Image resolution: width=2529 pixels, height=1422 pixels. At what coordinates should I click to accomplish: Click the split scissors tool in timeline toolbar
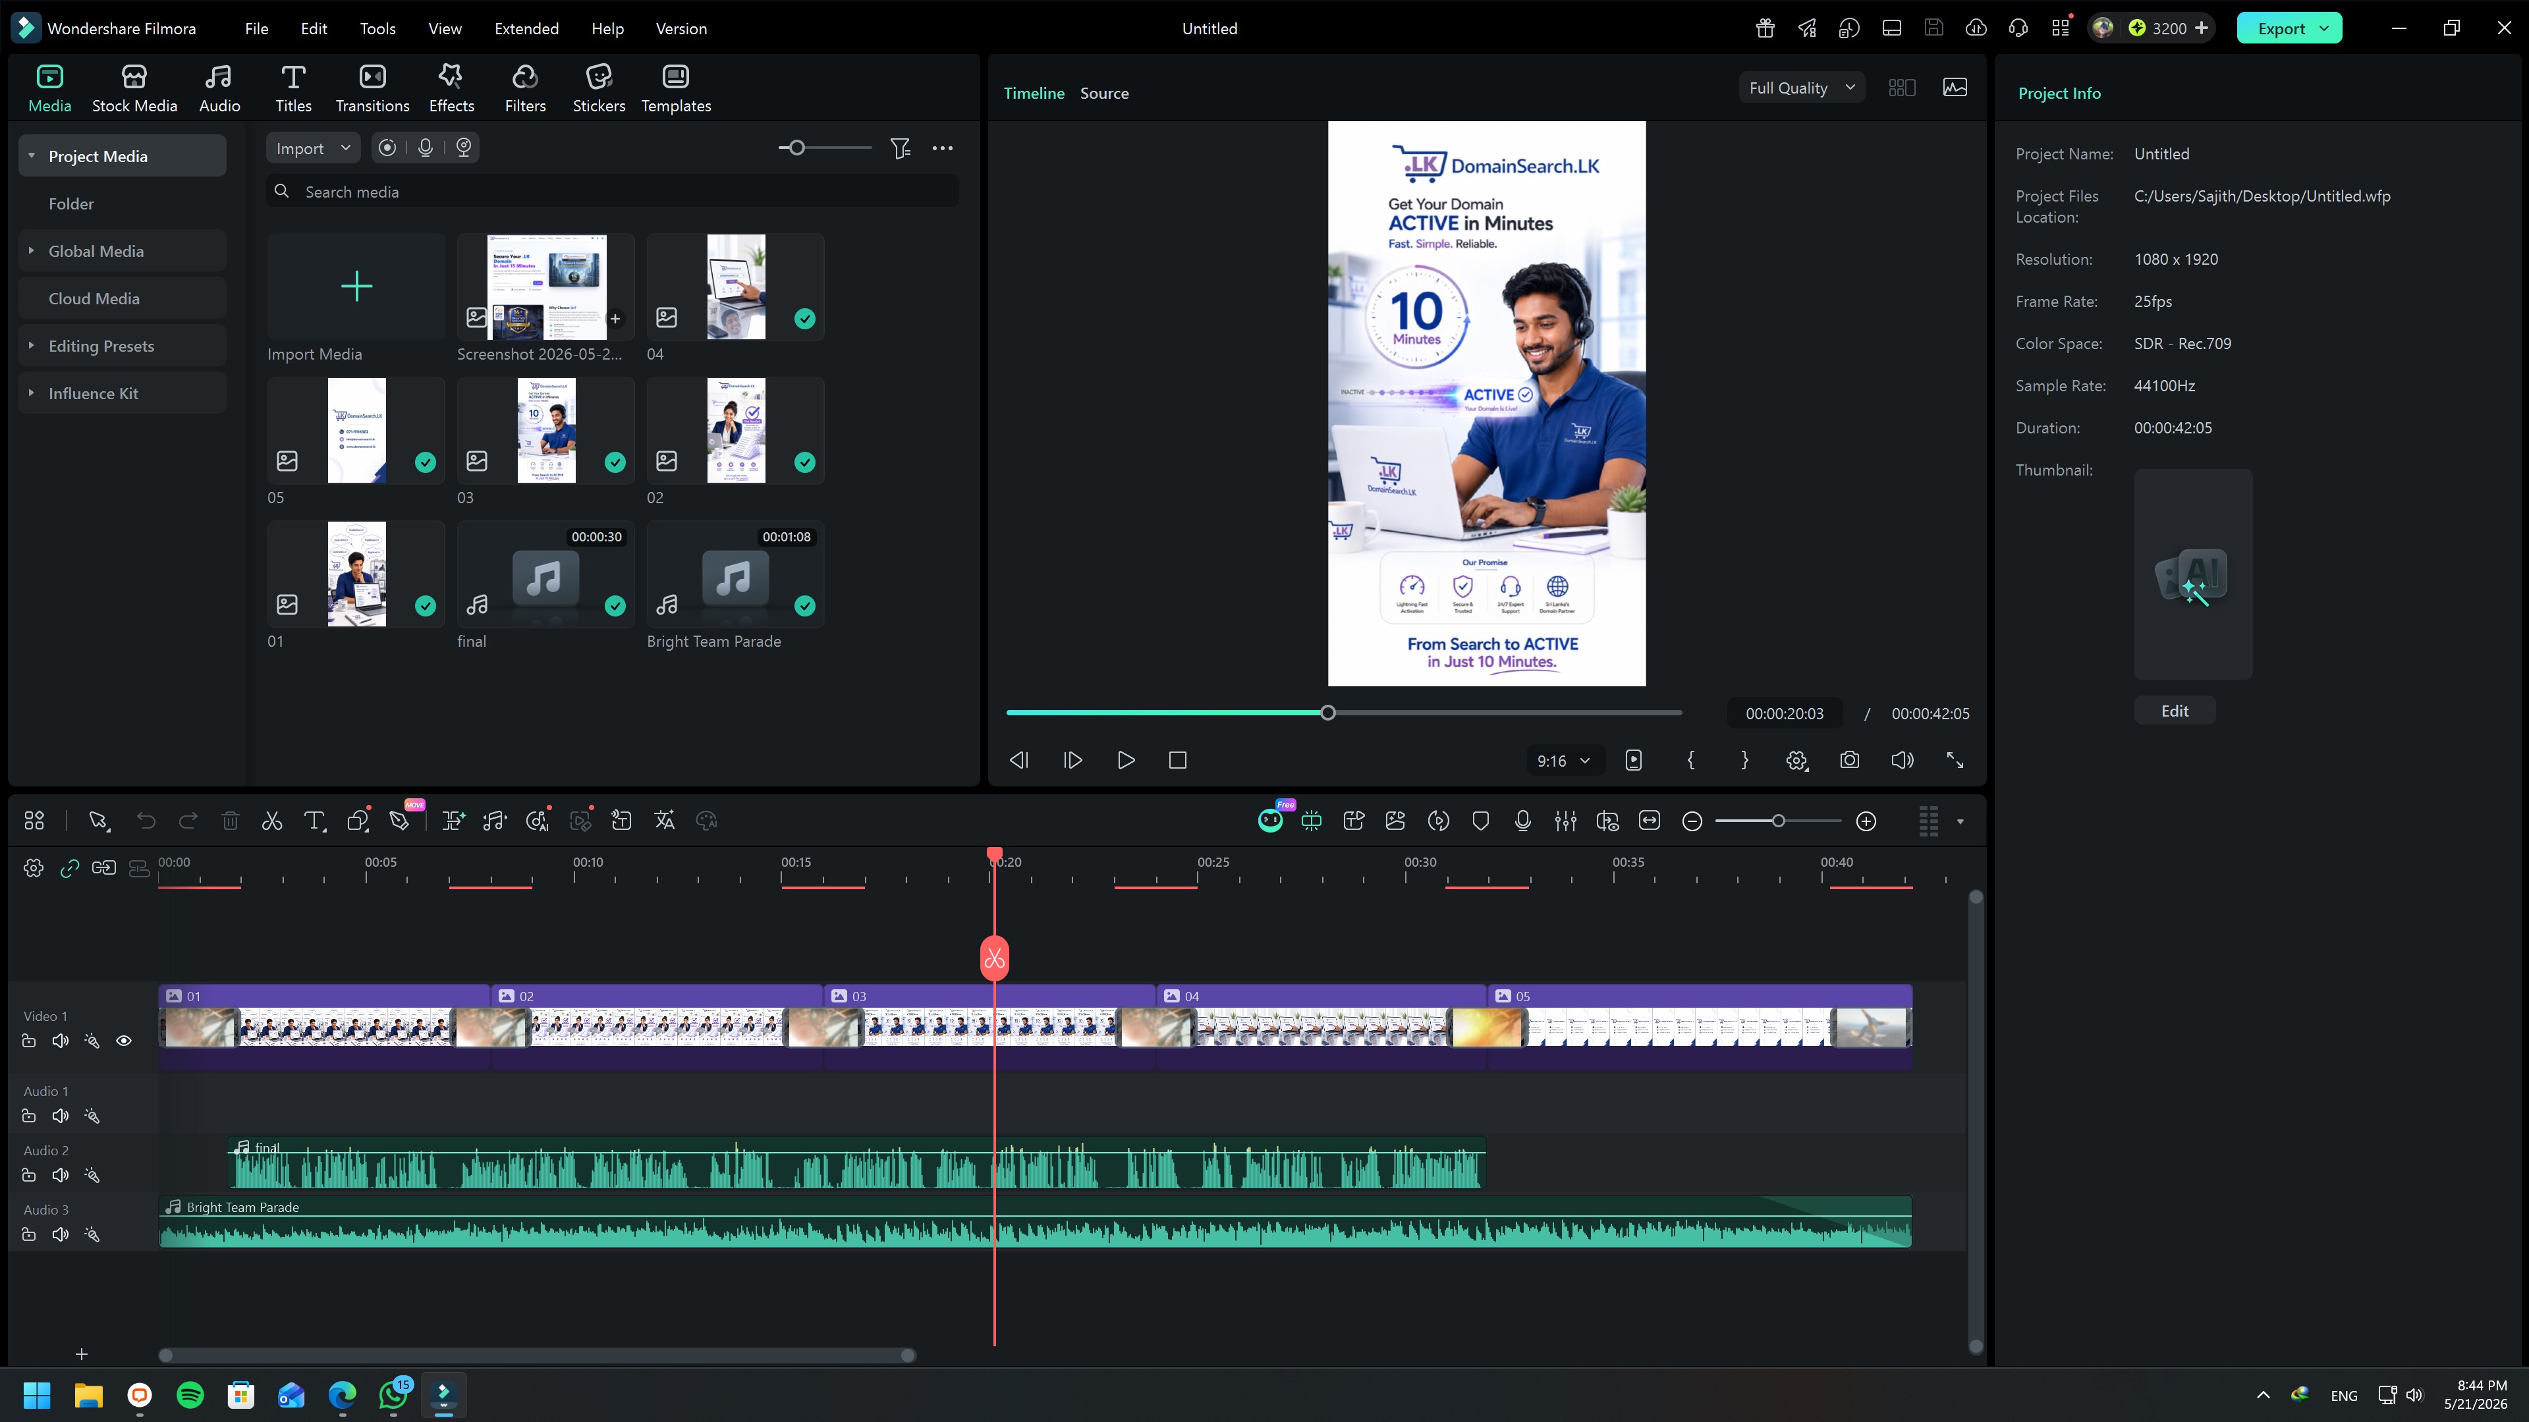tap(272, 821)
